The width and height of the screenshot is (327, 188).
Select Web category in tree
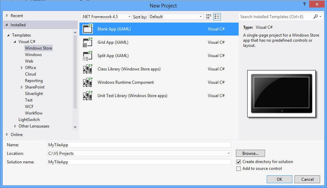pyautogui.click(x=29, y=61)
